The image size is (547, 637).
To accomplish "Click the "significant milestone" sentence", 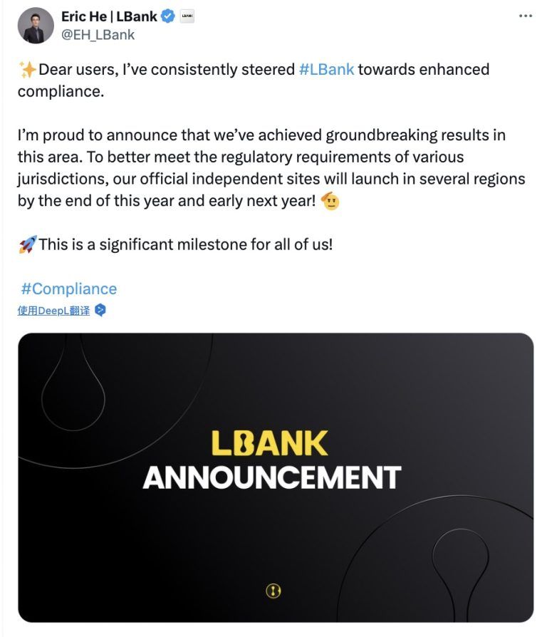I will pyautogui.click(x=185, y=244).
